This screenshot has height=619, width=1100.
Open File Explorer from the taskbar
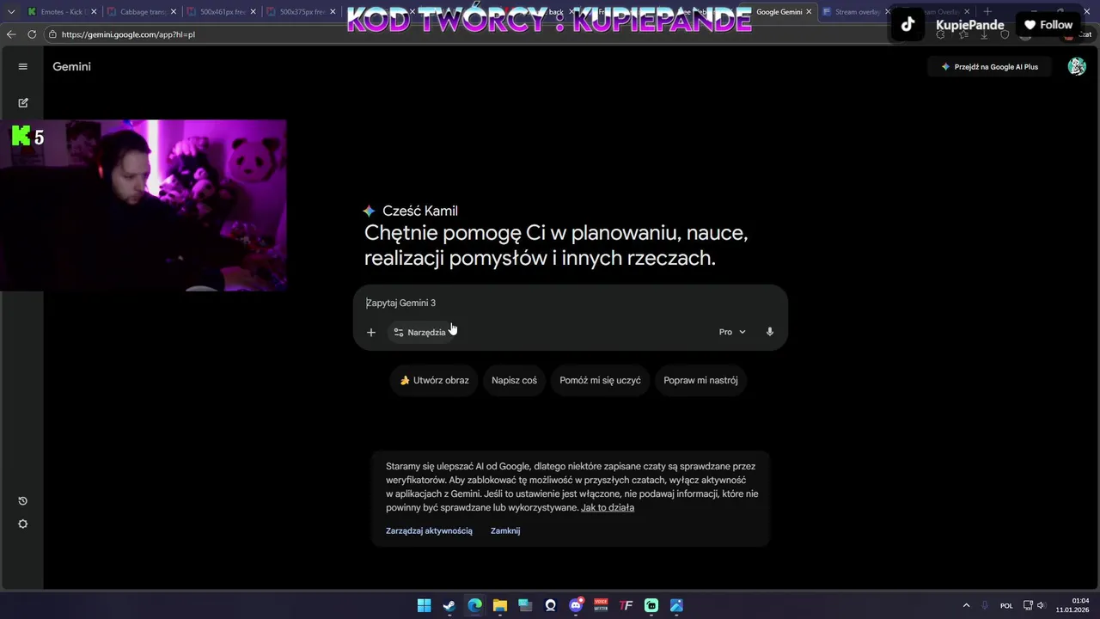coord(500,605)
